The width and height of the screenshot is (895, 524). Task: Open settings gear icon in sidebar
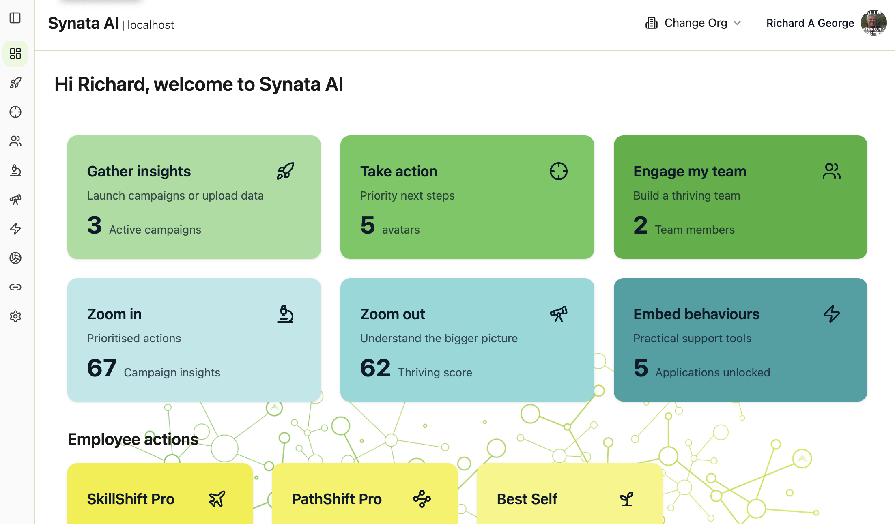15,316
